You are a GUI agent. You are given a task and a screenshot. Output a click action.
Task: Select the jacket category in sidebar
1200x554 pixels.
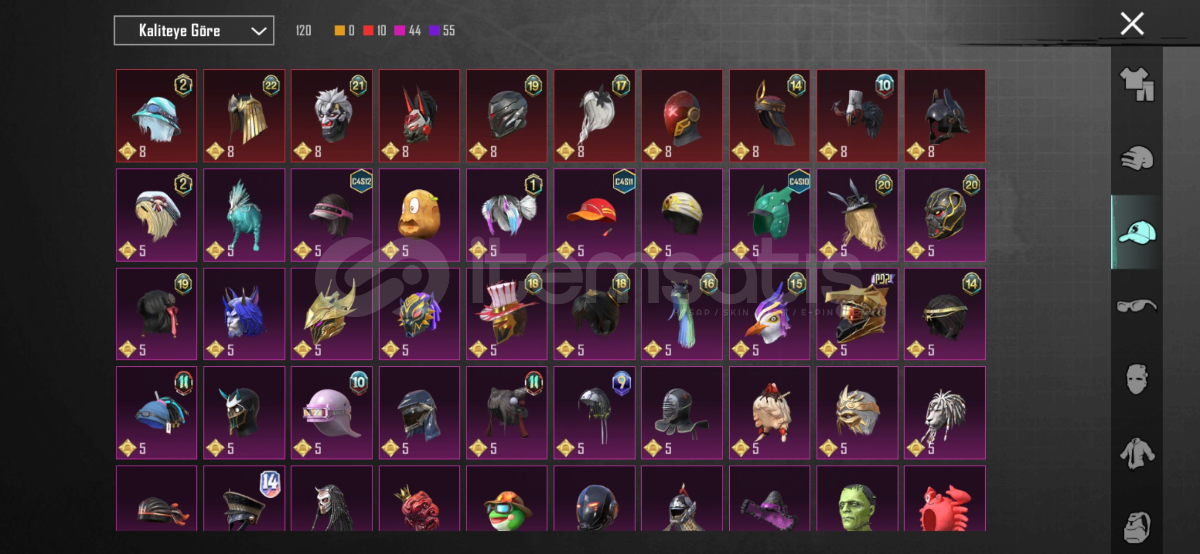point(1137,453)
